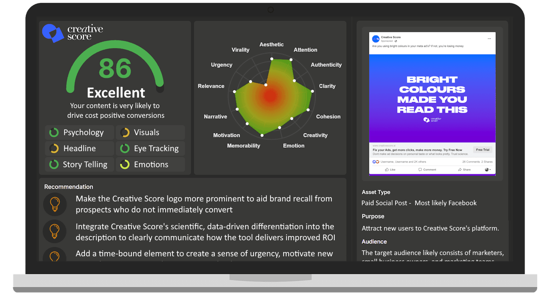Click the reaction emoji icons under the ad
This screenshot has height=304, width=541.
[x=376, y=162]
